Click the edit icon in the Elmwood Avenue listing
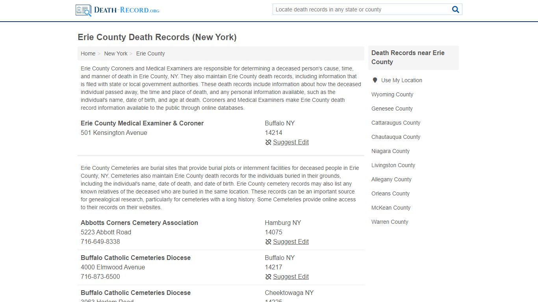Viewport: 538px width, 302px height. pos(268,277)
